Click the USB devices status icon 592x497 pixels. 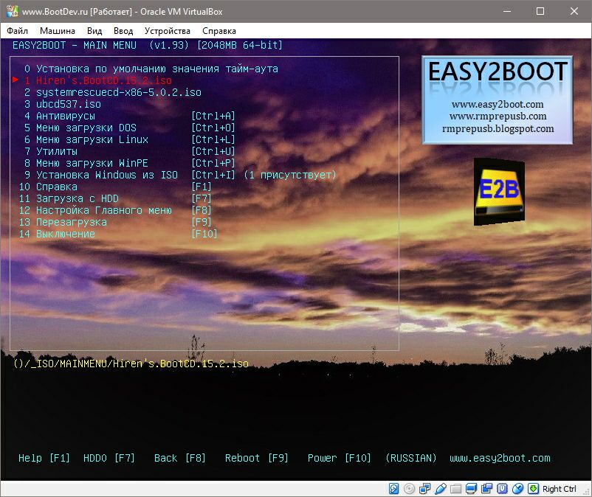point(440,489)
